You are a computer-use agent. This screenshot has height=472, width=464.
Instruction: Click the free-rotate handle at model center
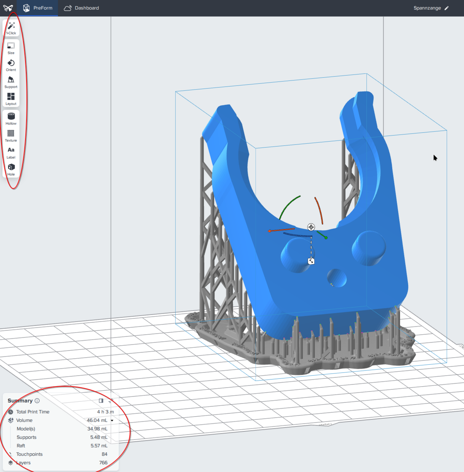311,227
